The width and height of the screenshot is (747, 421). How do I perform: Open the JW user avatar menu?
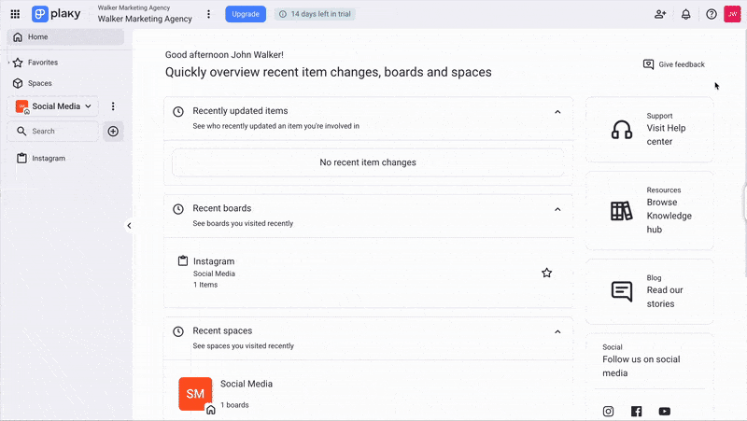[732, 14]
